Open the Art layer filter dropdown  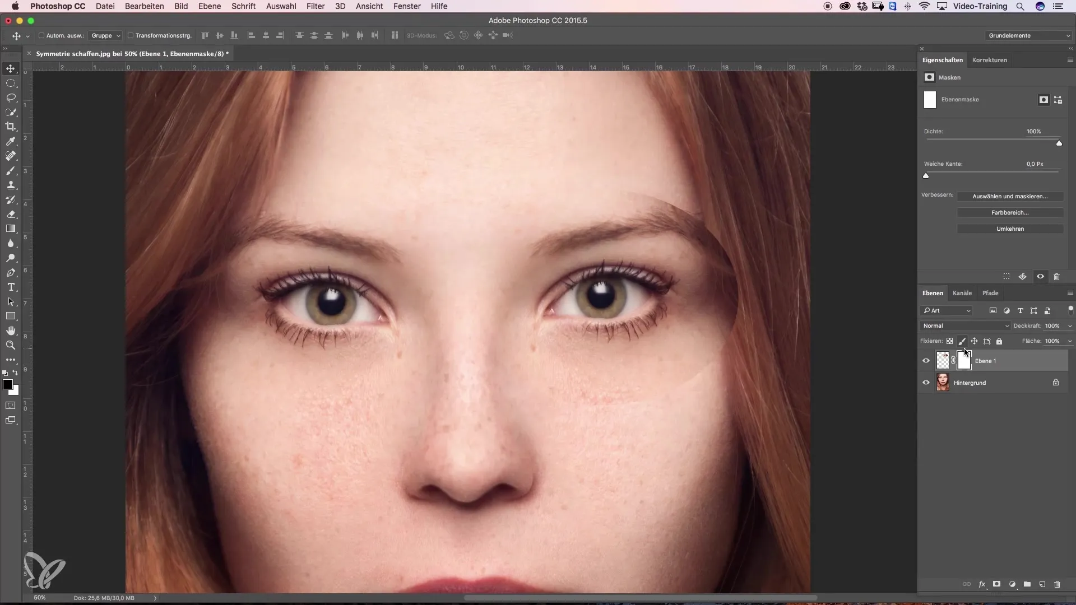(x=947, y=310)
